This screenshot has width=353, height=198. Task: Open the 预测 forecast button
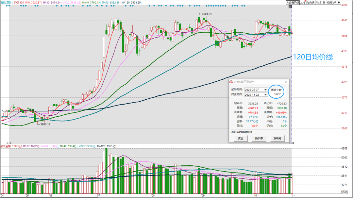(329, 3)
